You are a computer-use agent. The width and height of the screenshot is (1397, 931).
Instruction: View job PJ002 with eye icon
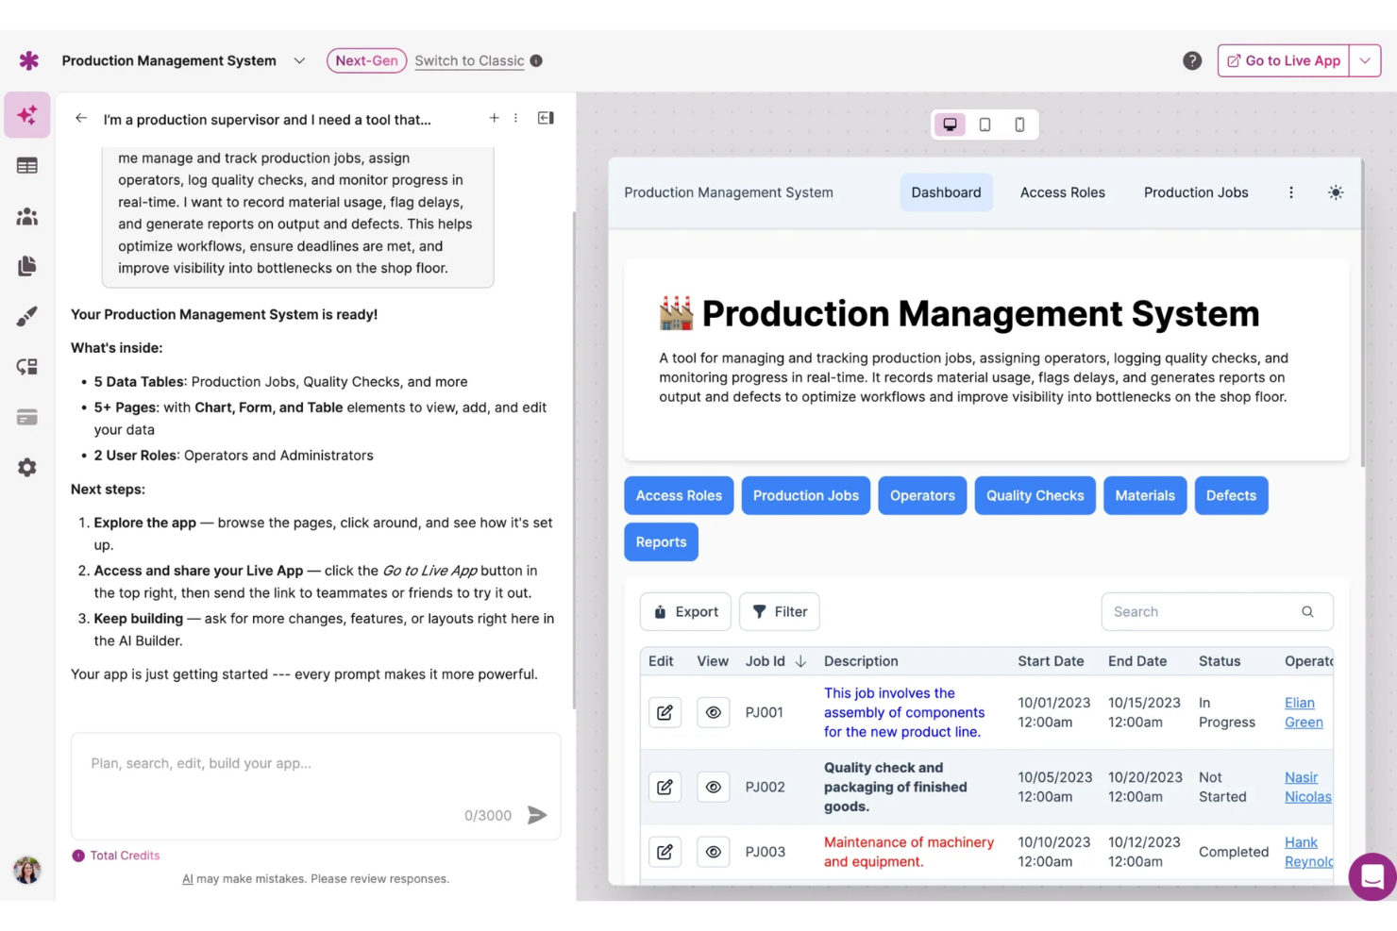point(714,787)
